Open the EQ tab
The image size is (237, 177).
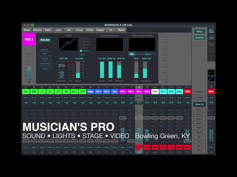click(x=69, y=30)
